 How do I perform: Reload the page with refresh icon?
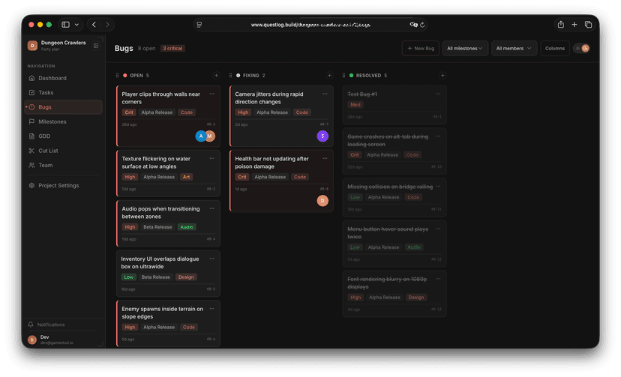(x=422, y=25)
